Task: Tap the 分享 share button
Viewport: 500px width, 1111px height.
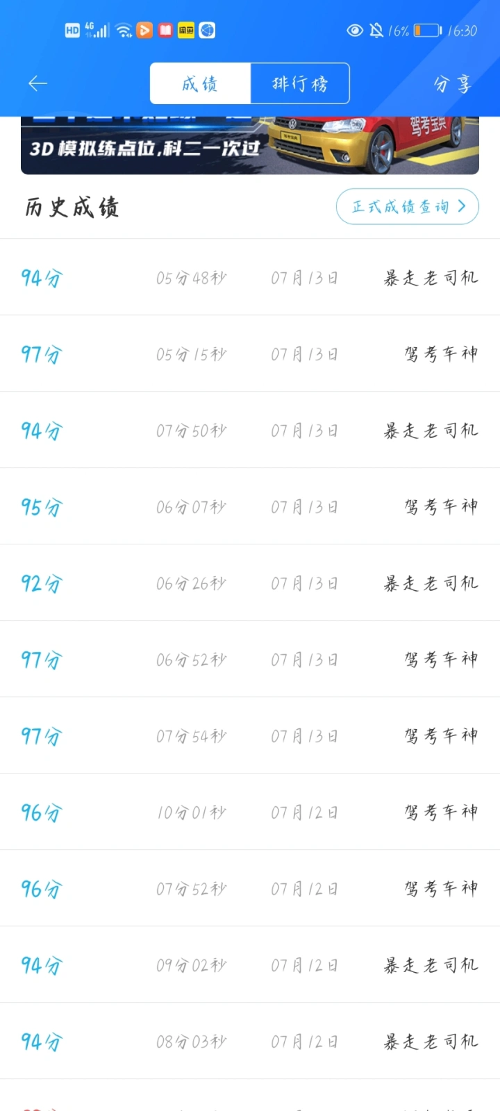Action: click(453, 84)
